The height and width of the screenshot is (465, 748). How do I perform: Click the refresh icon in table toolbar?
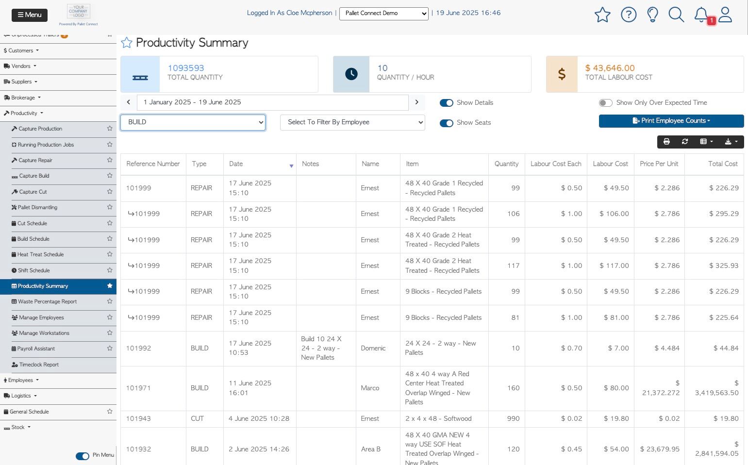(x=685, y=142)
